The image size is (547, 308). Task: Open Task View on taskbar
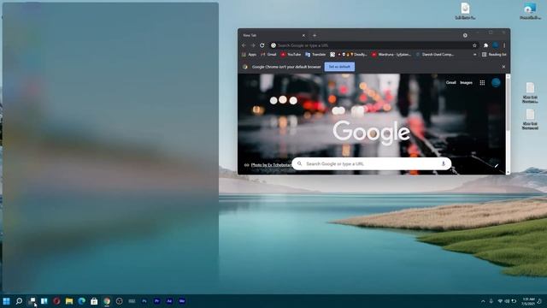[x=32, y=301]
